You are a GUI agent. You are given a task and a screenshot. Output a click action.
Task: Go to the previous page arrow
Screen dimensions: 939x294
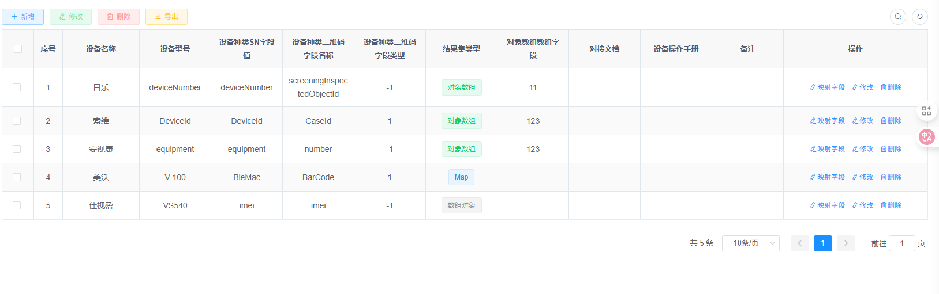(799, 243)
